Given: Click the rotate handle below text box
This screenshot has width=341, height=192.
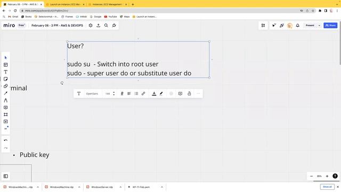Looking at the screenshot, I should click(x=62, y=83).
